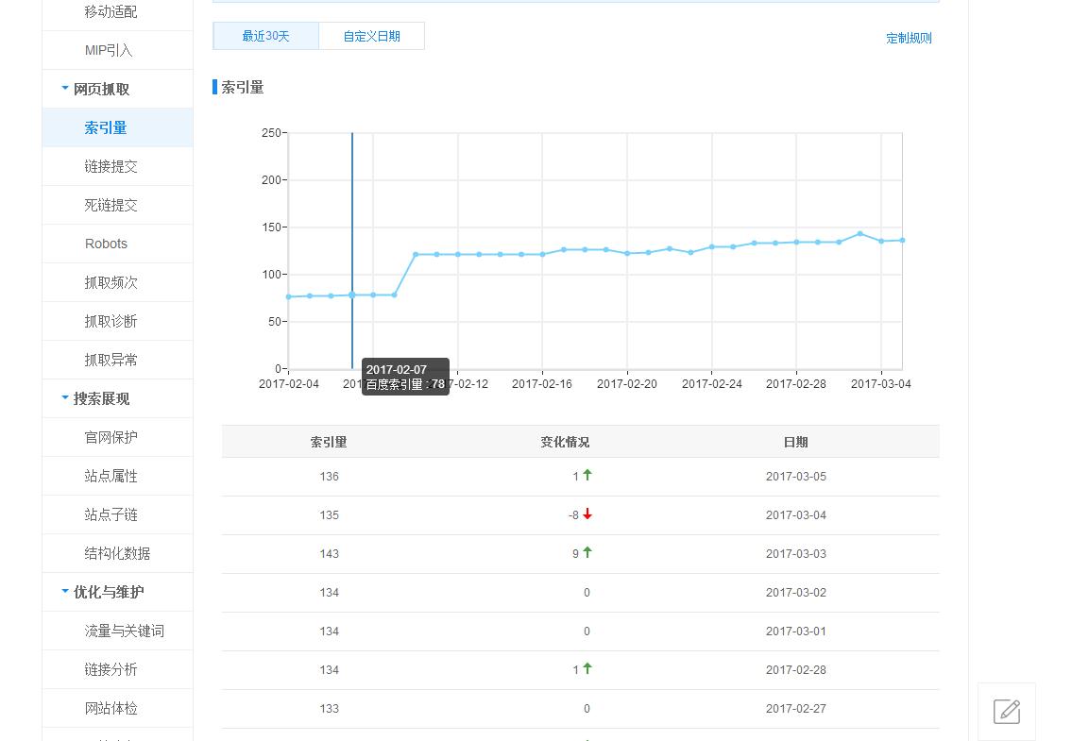
Task: Click red down arrow in 2017-03-04 row
Action: pos(587,514)
